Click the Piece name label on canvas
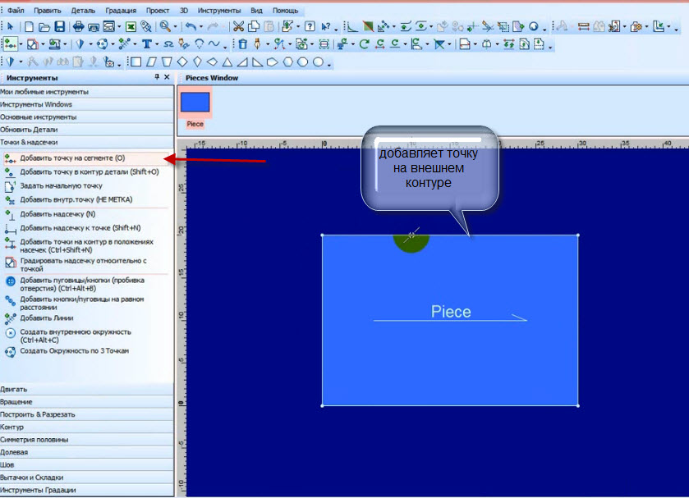Screen dimensions: 689x498 pyautogui.click(x=451, y=312)
